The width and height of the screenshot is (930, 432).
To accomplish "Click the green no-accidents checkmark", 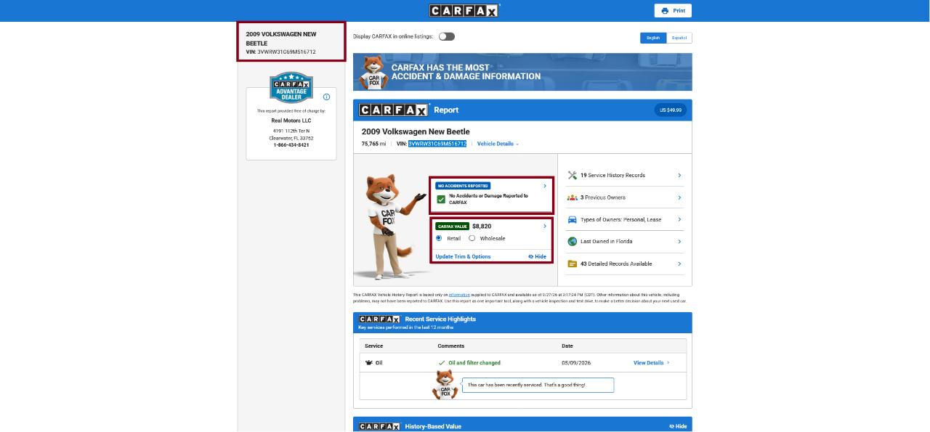I will click(x=441, y=199).
